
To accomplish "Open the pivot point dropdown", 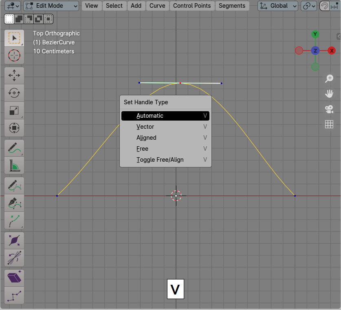I will click(308, 6).
